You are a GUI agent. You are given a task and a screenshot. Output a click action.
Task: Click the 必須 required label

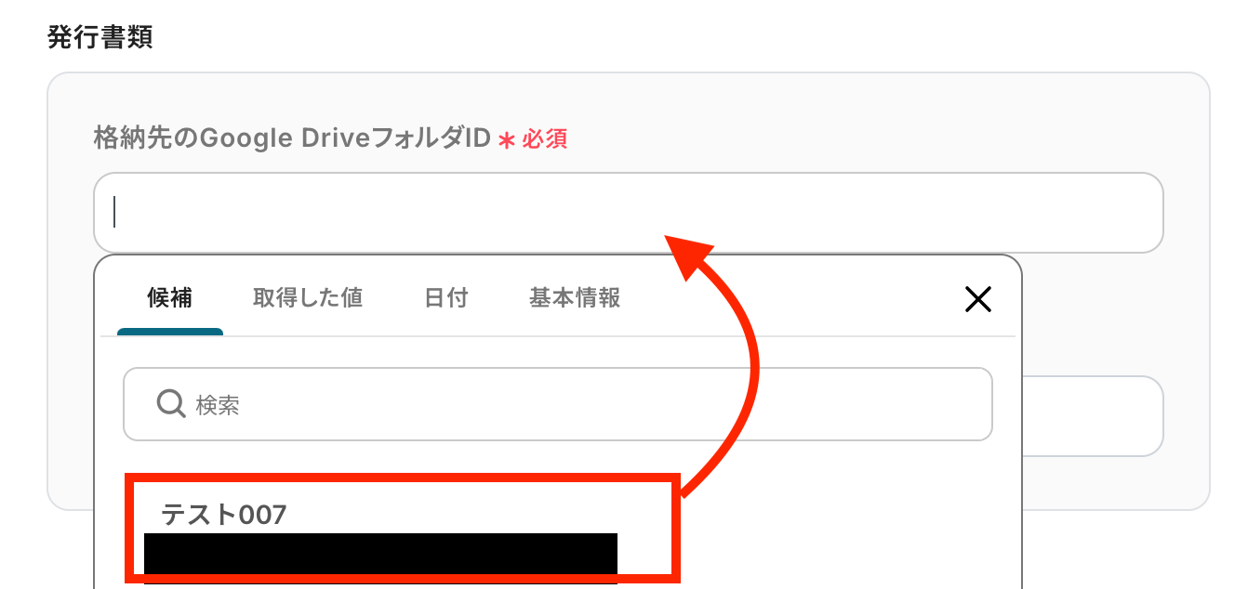545,140
